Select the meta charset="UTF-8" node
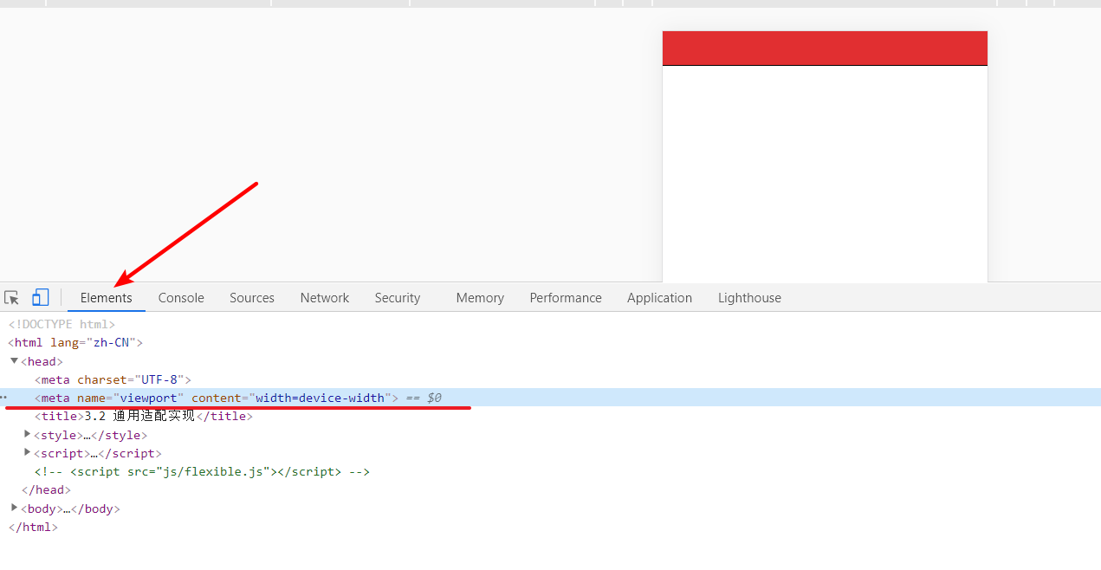Screen dimensions: 1101x570 [113, 379]
